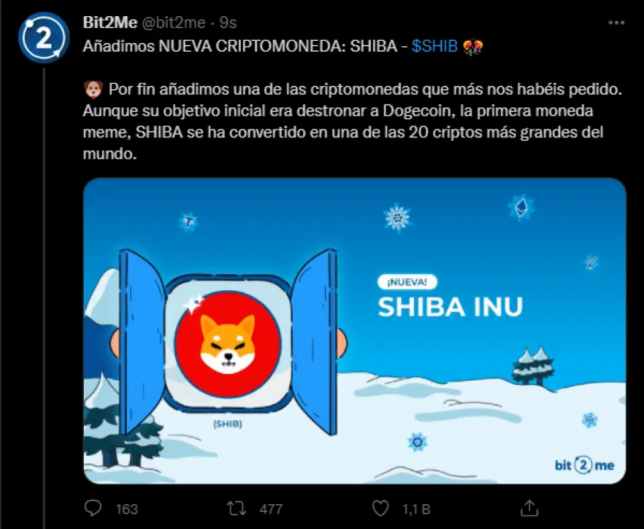This screenshot has width=644, height=529.
Task: Click the 9s tweet timestamp
Action: tap(228, 23)
